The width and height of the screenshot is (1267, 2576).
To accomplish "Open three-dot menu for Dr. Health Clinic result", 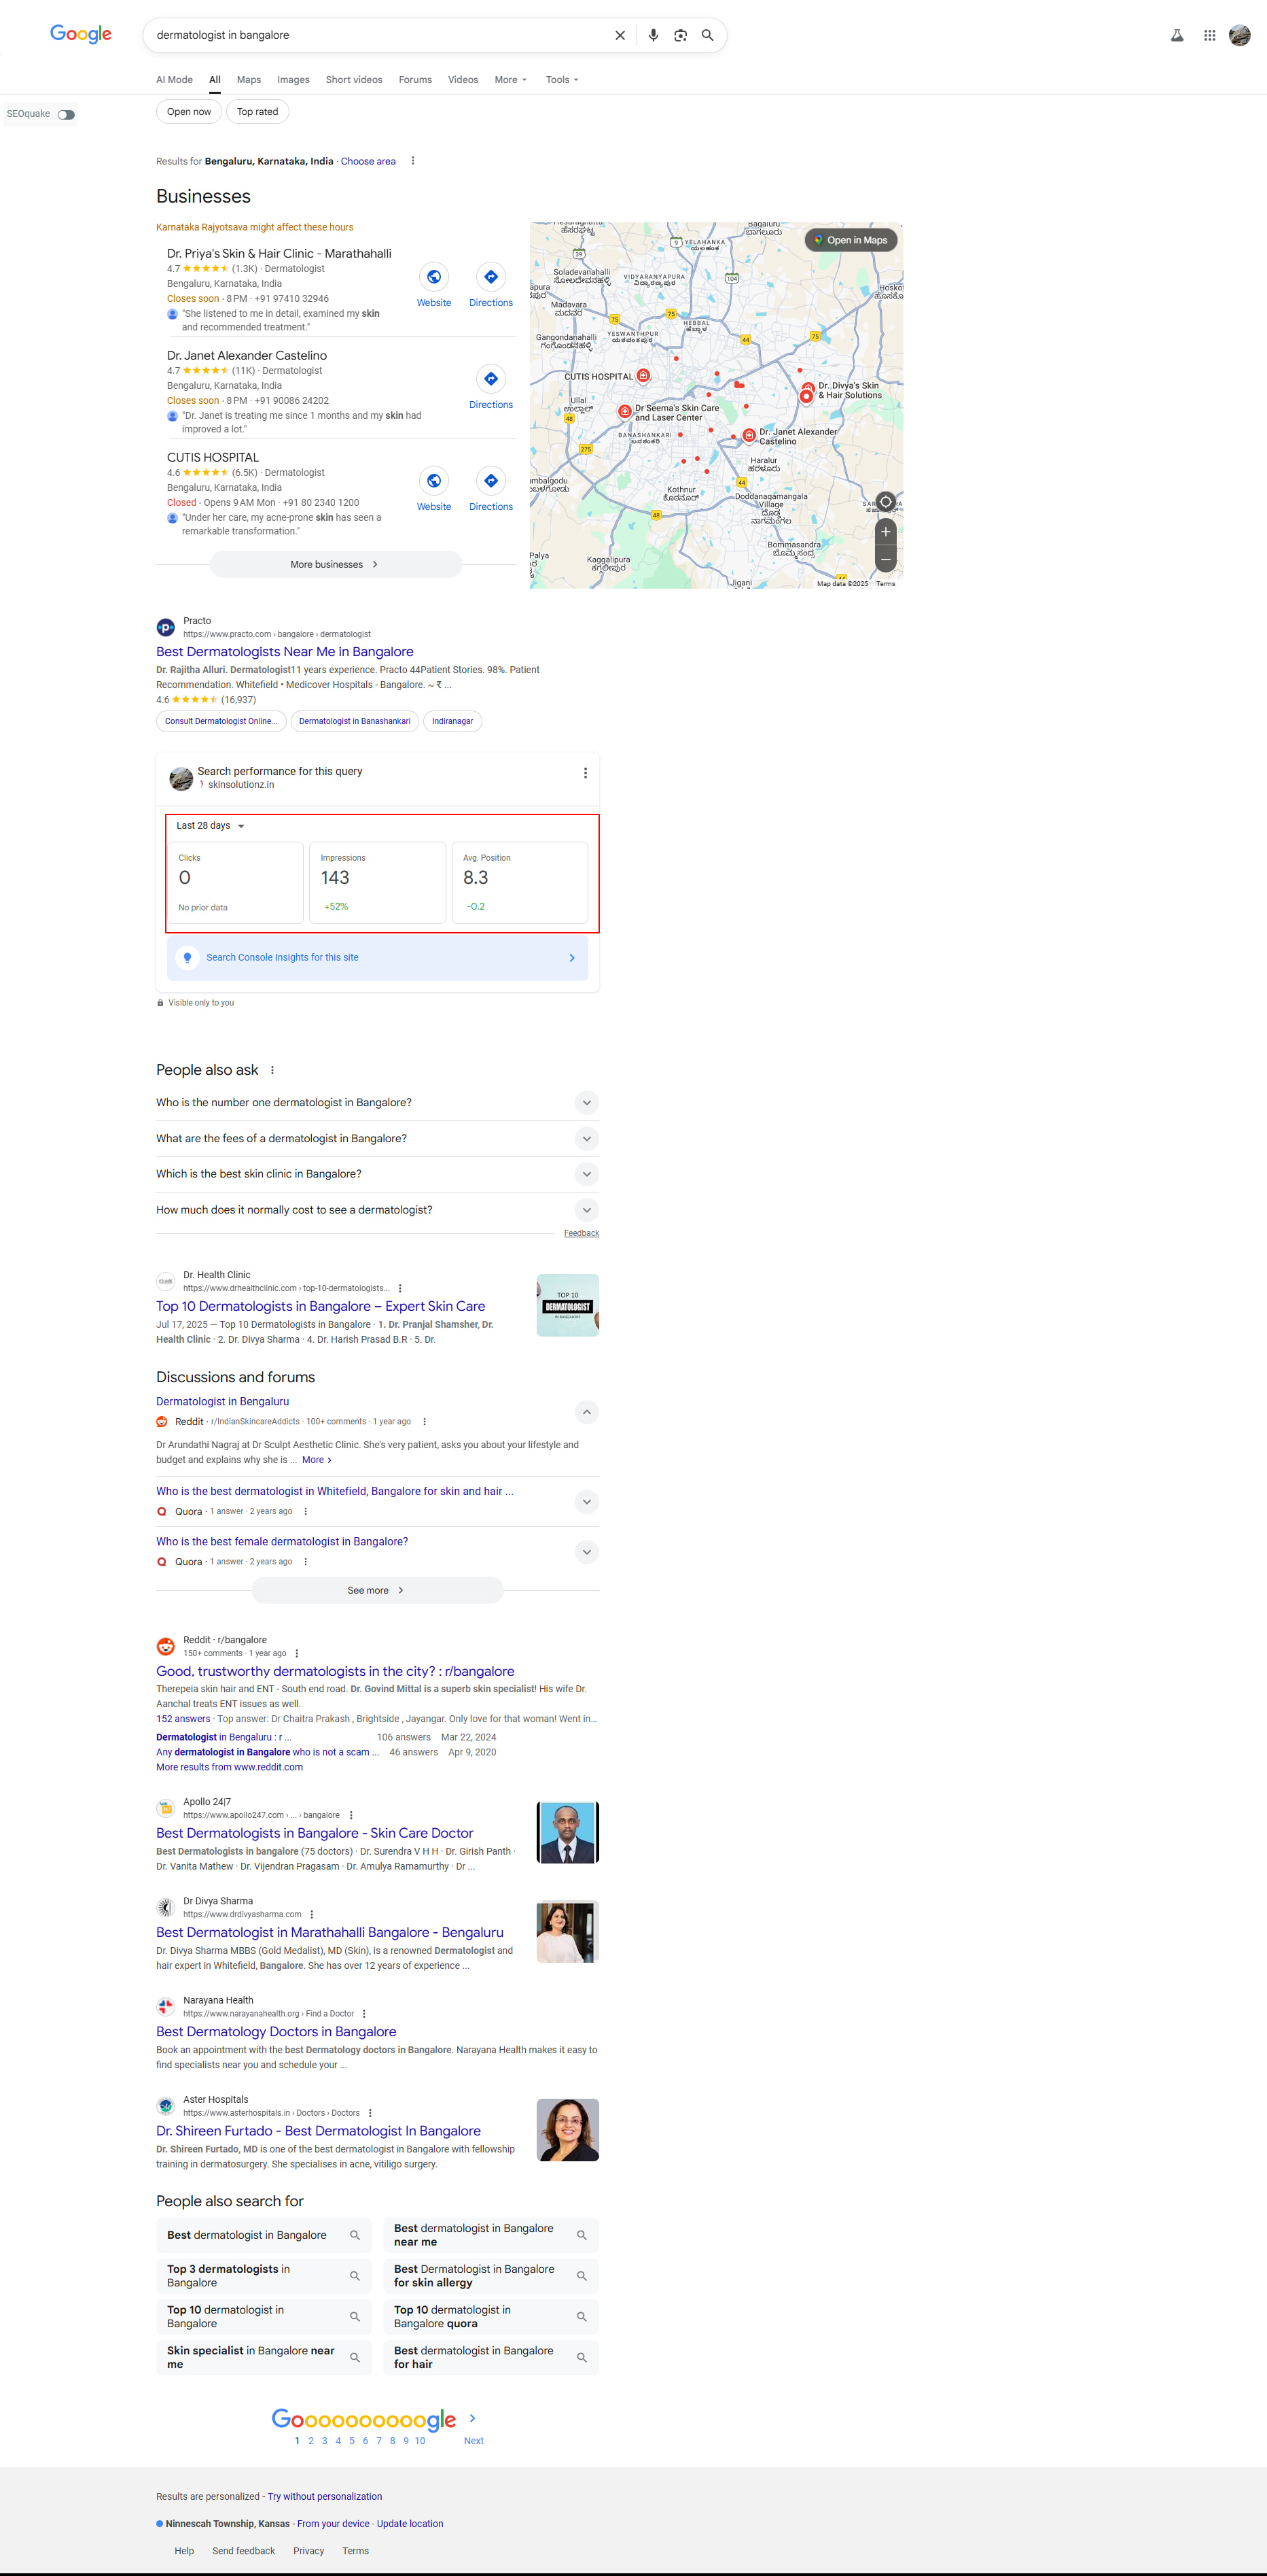I will click(x=399, y=1288).
